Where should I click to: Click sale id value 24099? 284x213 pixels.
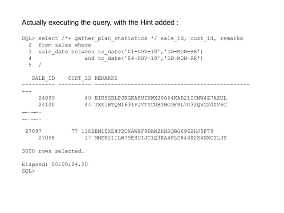click(x=47, y=98)
